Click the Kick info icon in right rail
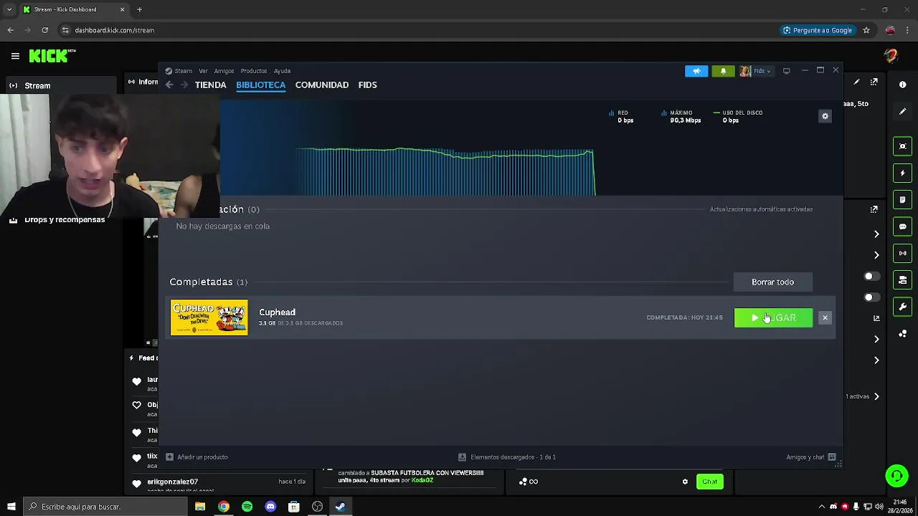This screenshot has height=516, width=918. (x=902, y=85)
